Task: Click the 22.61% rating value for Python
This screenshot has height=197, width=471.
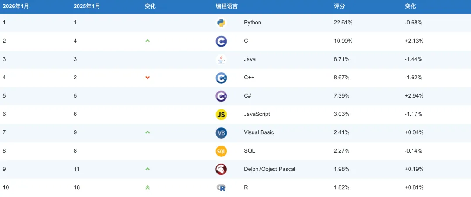Action: (343, 23)
